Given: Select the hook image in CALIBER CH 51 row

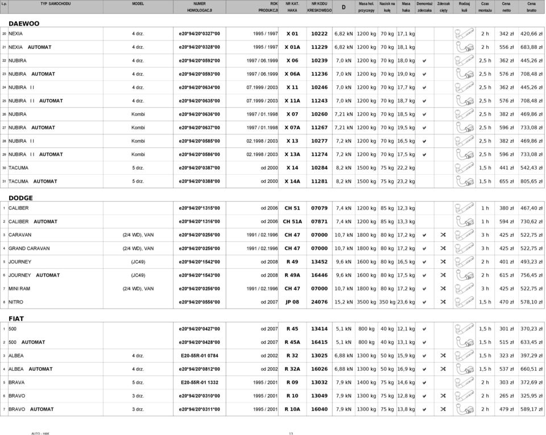Looking at the screenshot, I should [x=464, y=208].
